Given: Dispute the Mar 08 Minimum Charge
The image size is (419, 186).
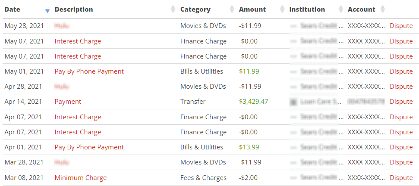Looking at the screenshot, I should click(401, 178).
